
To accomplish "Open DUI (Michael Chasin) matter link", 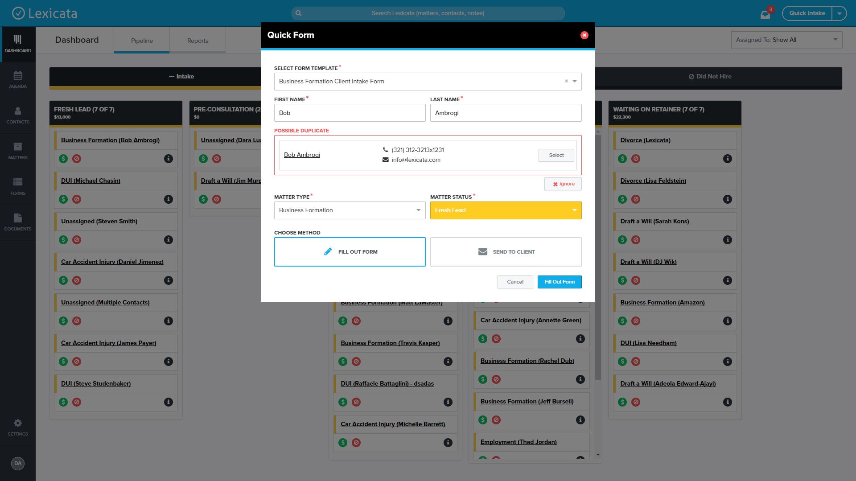I will (x=91, y=181).
